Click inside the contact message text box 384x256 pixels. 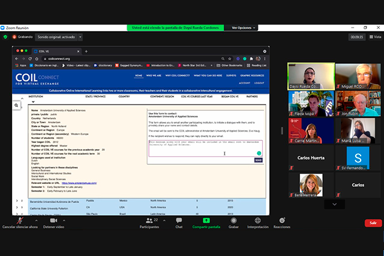205,148
